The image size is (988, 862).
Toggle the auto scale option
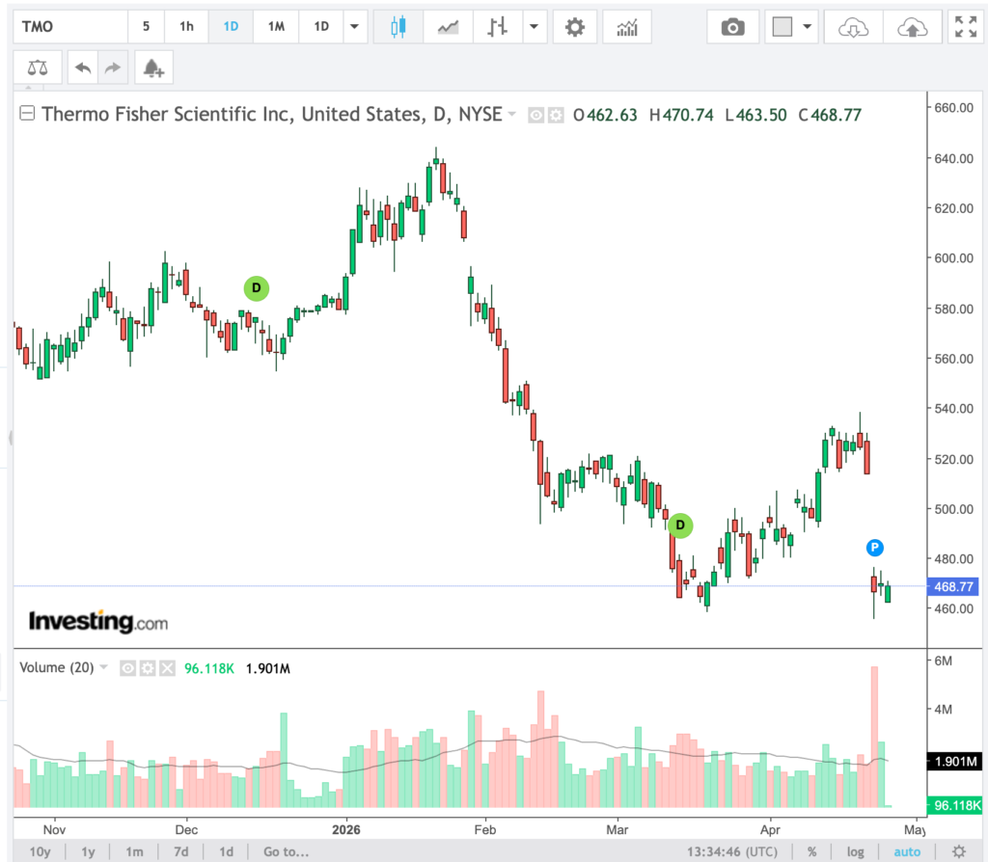[x=906, y=851]
